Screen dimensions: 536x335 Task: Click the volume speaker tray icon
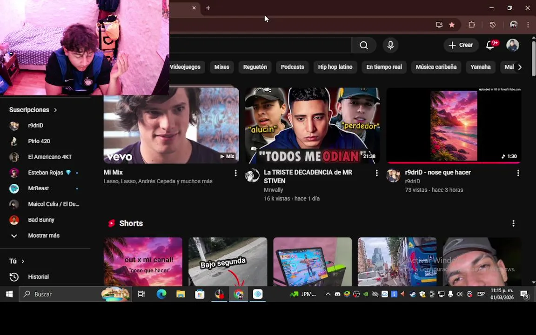pos(459,294)
